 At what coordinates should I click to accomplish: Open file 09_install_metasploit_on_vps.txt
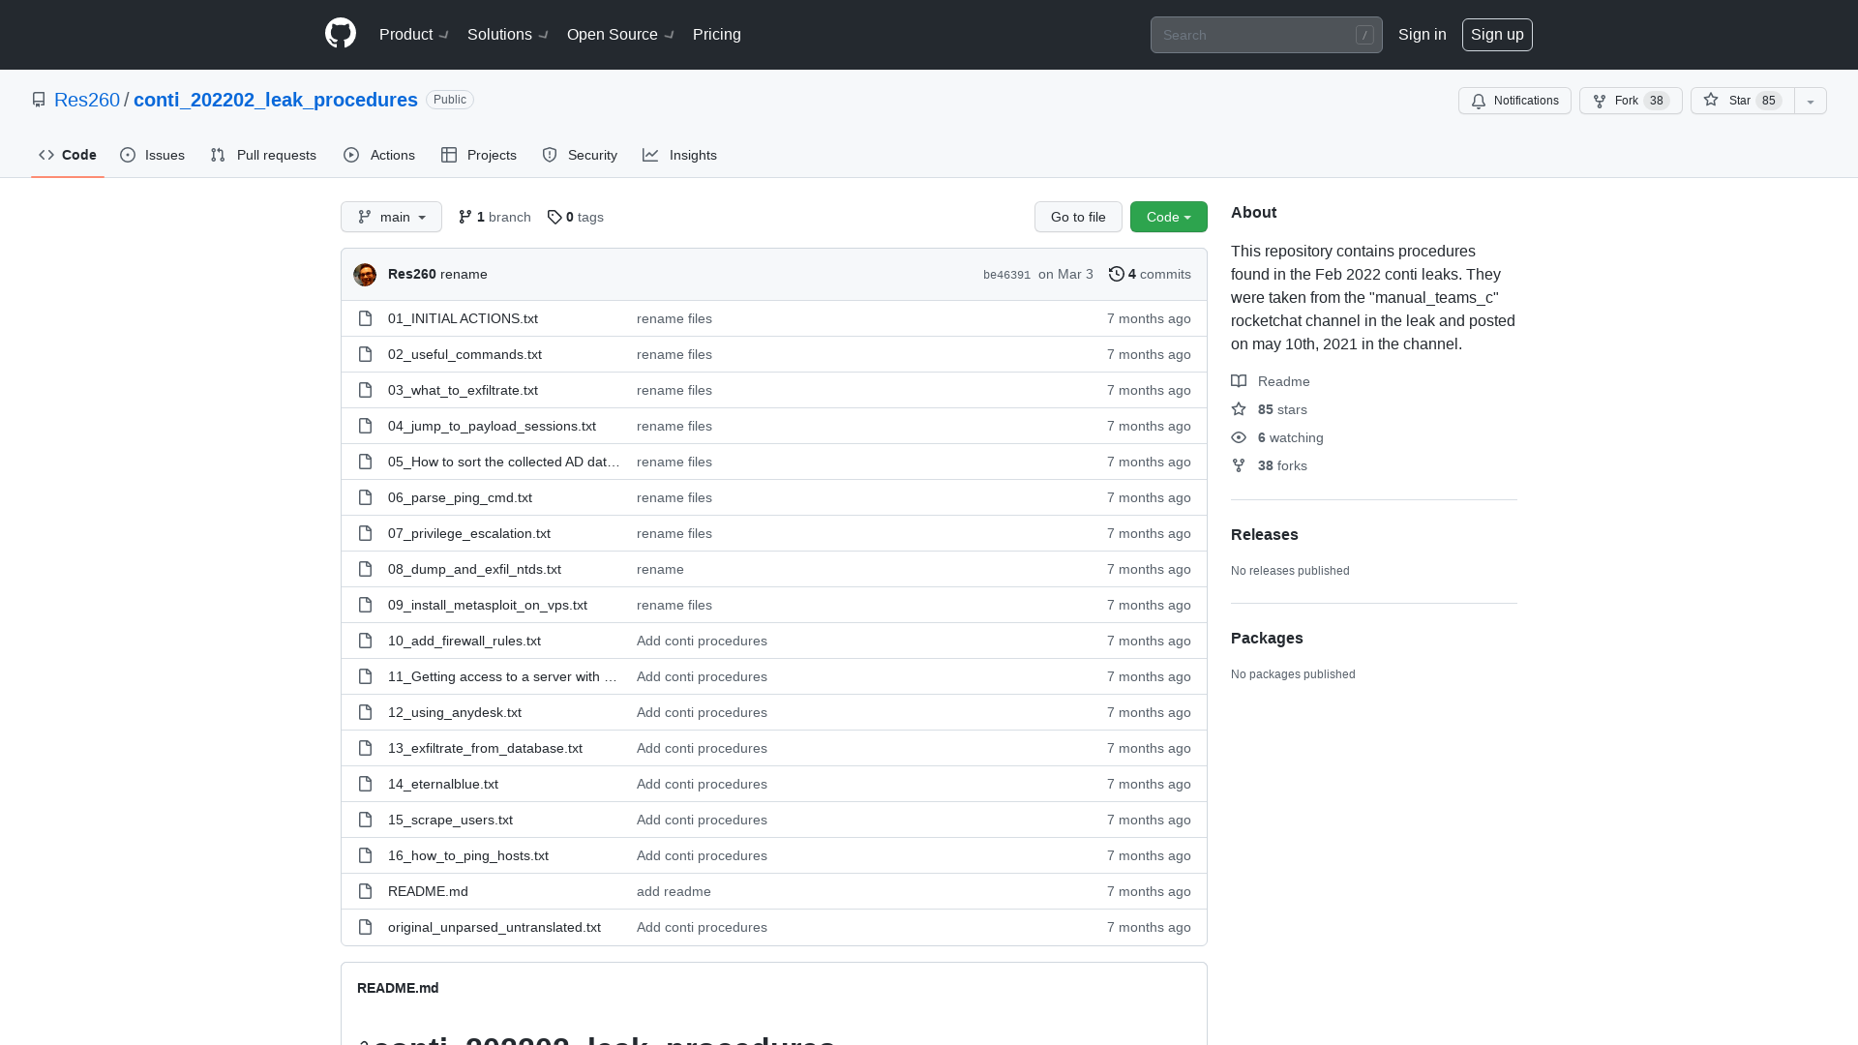tap(488, 605)
